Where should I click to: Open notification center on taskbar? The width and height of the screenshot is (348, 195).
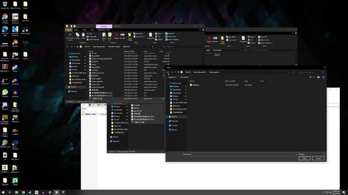[344, 192]
